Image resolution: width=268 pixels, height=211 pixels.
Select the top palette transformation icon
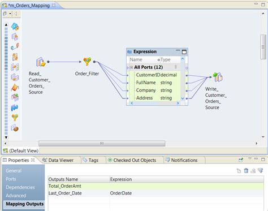point(15,27)
